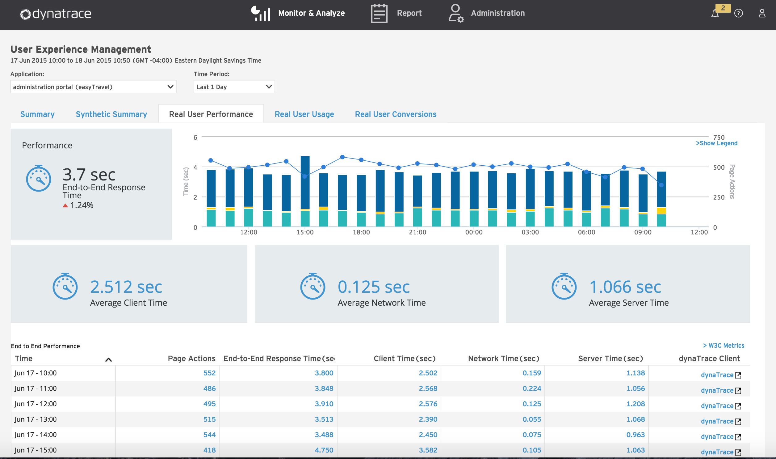Switch to Summary tab
Screen dimensions: 776x459
[37, 114]
